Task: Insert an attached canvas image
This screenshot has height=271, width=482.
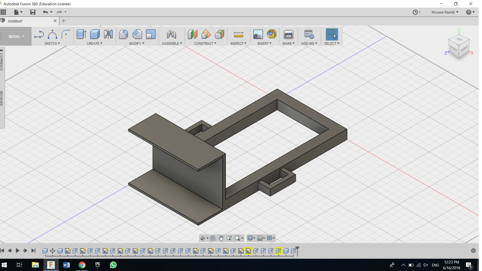Action: click(258, 34)
